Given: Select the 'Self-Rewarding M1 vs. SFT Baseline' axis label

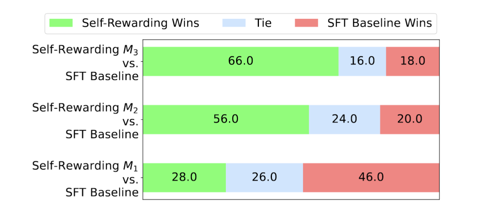Looking at the screenshot, I should tap(86, 179).
